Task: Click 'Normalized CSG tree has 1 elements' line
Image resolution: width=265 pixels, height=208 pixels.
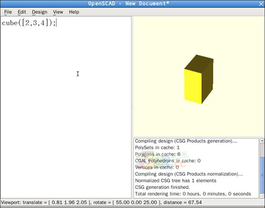Action: (176, 181)
